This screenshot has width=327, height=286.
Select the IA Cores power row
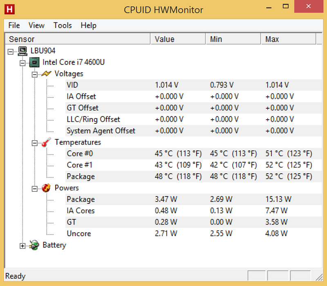193,211
